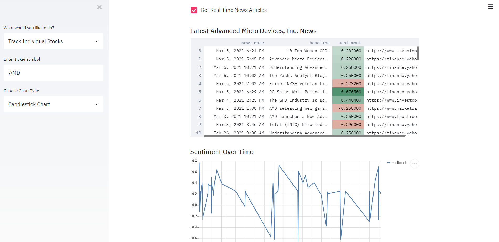499x242 pixels.
Task: Click the 'Mar 5, 2021 7:02 AM' date cell
Action: tap(235, 84)
